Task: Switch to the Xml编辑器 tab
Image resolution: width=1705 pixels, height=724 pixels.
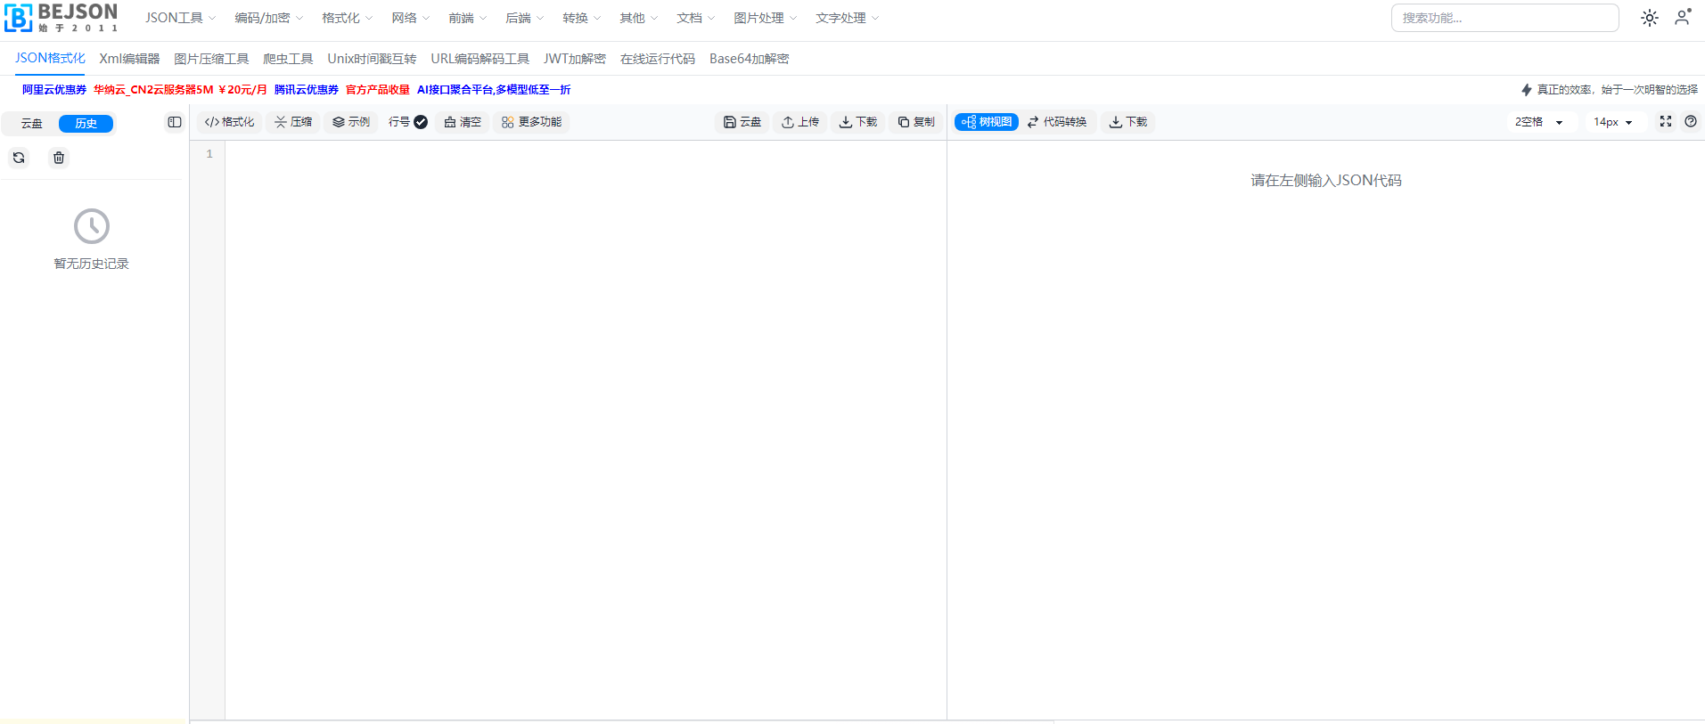Action: pos(129,59)
